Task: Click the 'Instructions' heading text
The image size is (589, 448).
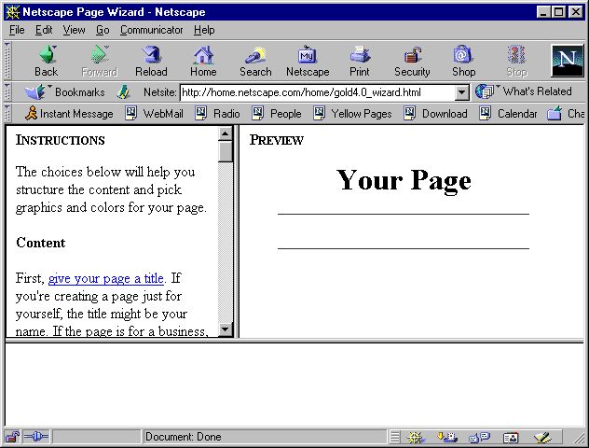Action: click(60, 140)
